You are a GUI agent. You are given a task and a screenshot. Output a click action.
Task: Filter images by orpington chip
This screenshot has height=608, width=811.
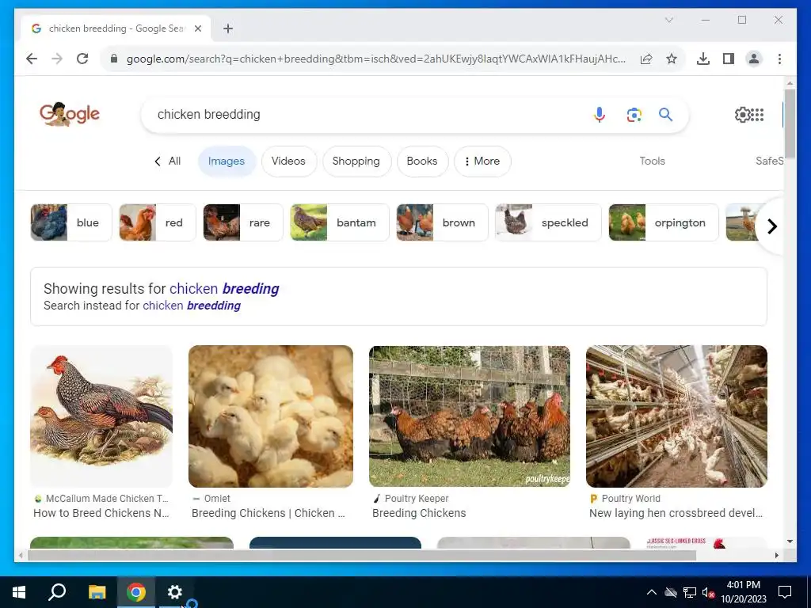point(664,222)
